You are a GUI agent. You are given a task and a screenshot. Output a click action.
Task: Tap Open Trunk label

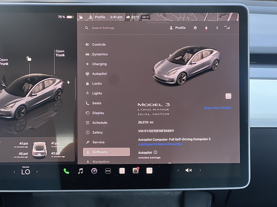60,53
